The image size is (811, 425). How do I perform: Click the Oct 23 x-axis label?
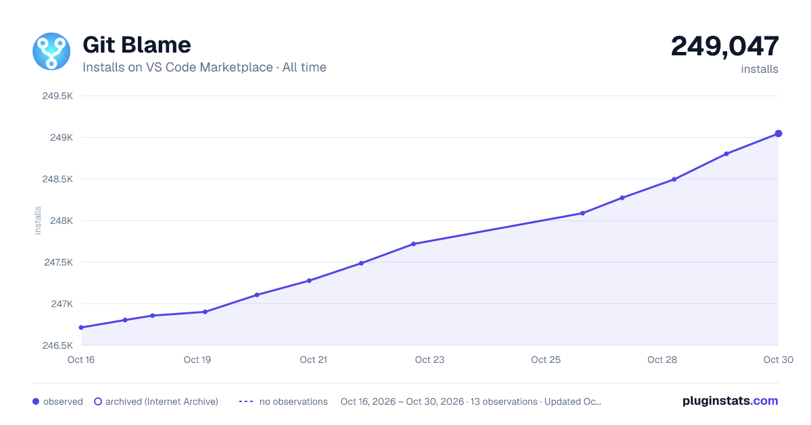click(x=430, y=360)
